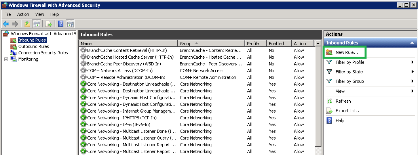Click the New Rule icon in Actions
418x155 pixels.
tap(329, 53)
